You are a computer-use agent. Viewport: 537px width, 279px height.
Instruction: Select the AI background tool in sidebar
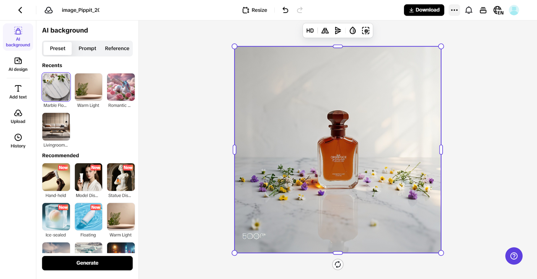(x=18, y=37)
